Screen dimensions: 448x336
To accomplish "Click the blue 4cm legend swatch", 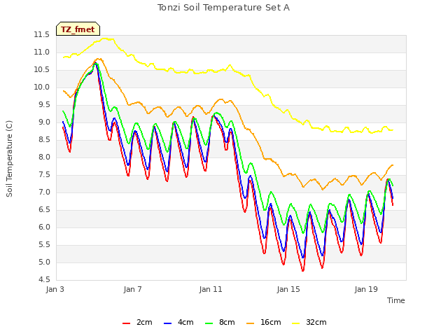I will [168, 323].
